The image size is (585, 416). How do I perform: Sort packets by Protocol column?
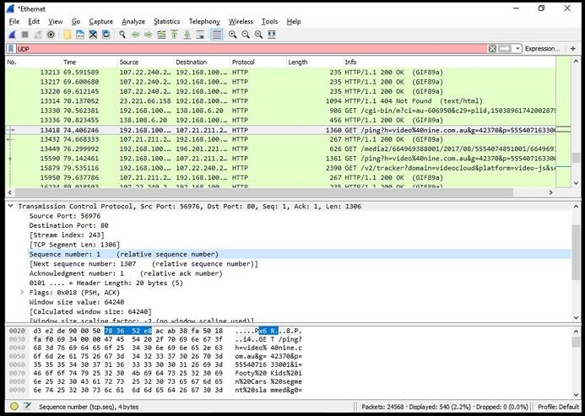point(257,62)
